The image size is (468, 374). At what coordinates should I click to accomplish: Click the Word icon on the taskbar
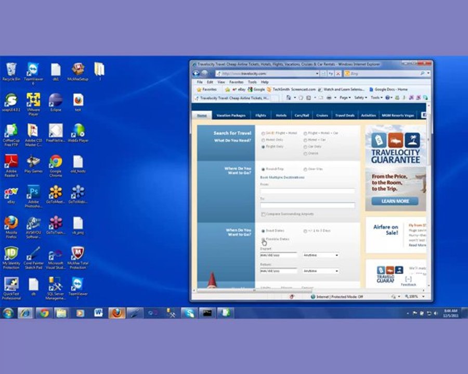(x=98, y=313)
